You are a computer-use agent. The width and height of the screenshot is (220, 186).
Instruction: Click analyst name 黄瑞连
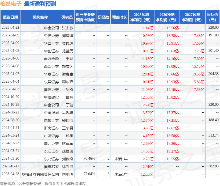tap(68, 43)
